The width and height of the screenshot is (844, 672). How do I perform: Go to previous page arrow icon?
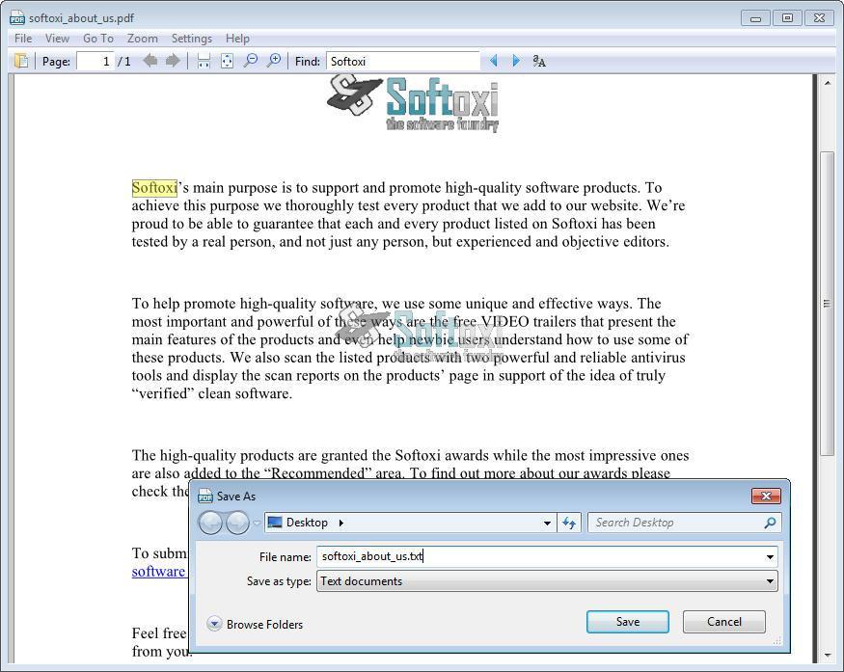(150, 61)
